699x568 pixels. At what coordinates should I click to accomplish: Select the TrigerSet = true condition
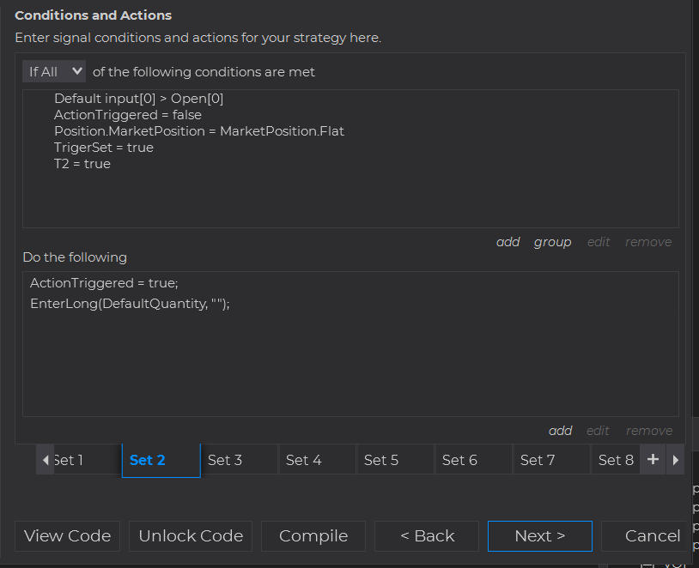(104, 148)
